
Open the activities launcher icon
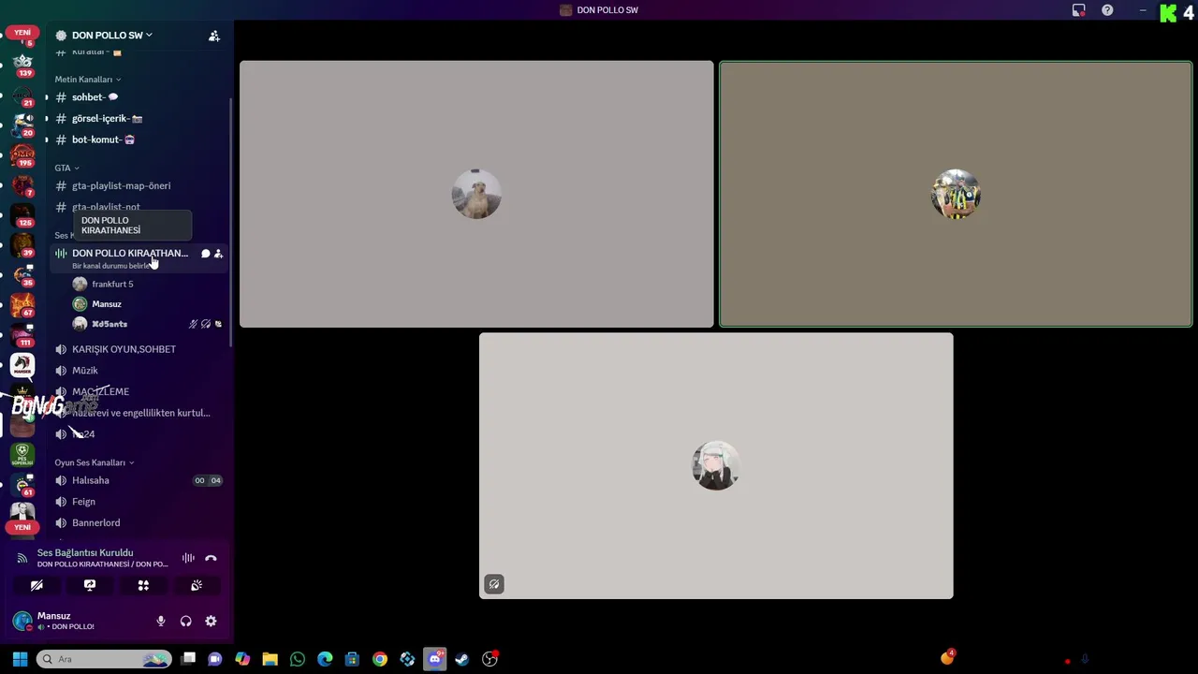[143, 585]
